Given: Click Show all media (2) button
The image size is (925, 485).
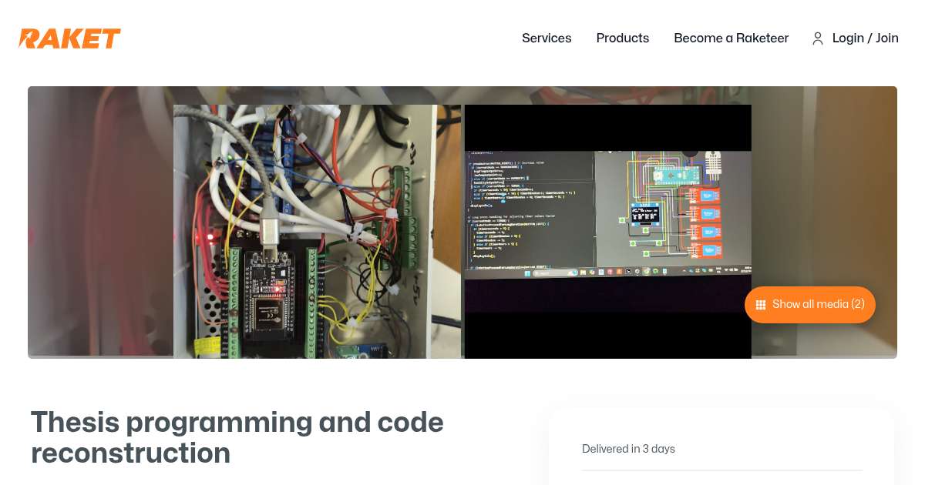Looking at the screenshot, I should (810, 304).
